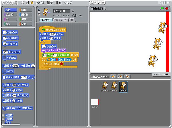The height and width of the screenshot is (128, 172).
Task: Select the ペン block category
Action: [11, 24]
